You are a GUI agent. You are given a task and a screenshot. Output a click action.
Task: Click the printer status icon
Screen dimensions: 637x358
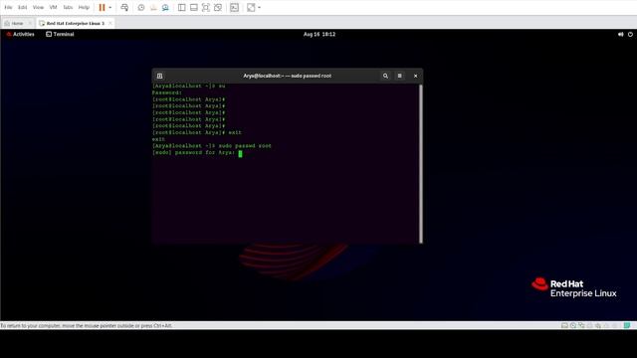click(x=589, y=325)
